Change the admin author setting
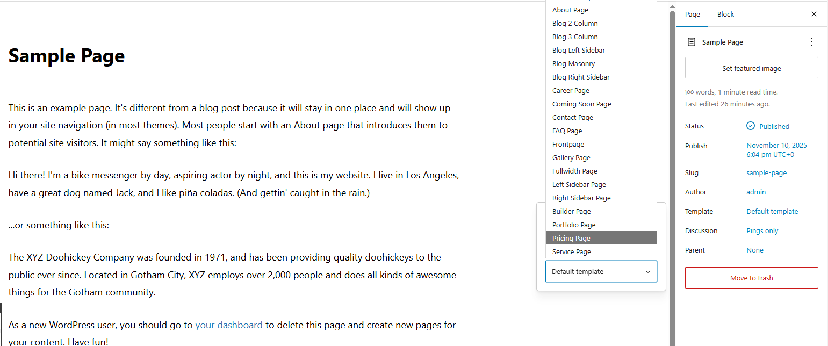828x346 pixels. (756, 192)
